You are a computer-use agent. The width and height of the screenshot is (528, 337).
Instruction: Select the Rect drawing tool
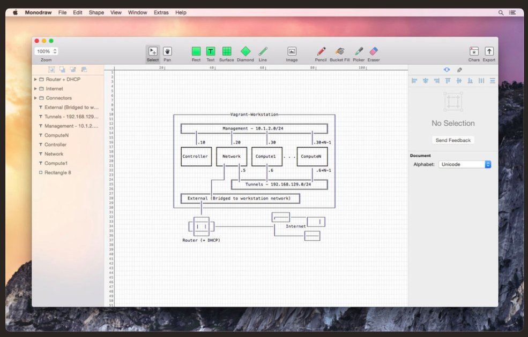coord(196,52)
